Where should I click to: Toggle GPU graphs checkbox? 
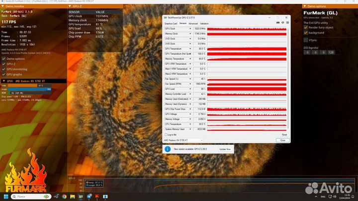[3, 74]
